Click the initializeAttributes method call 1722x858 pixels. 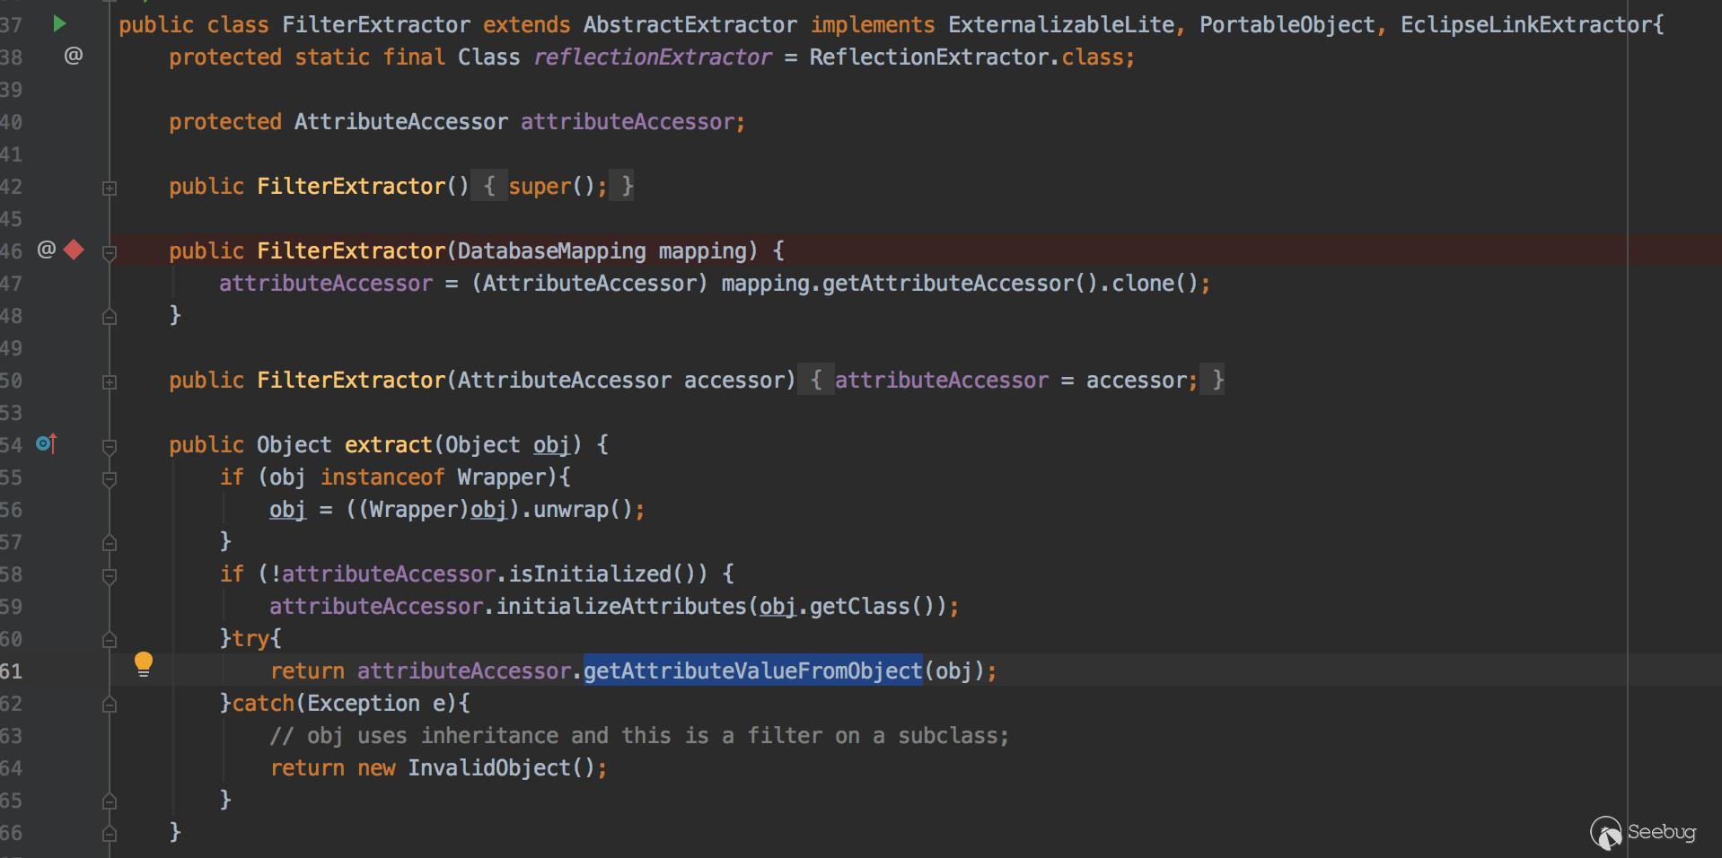point(621,606)
